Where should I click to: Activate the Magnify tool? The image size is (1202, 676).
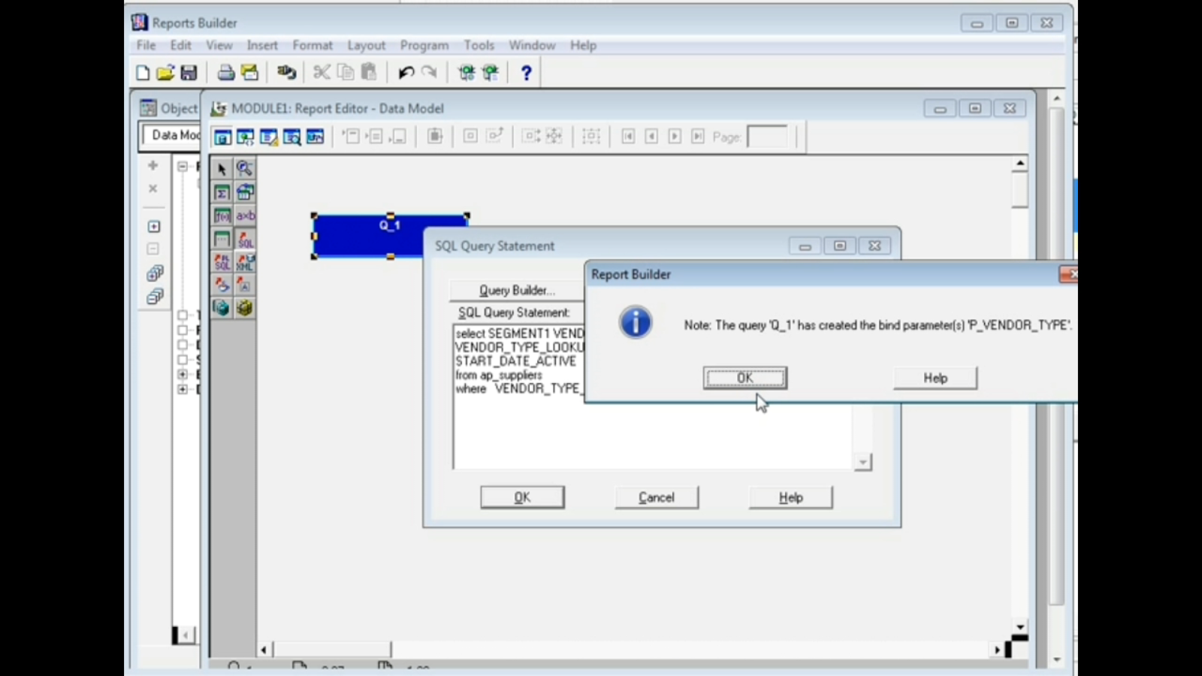click(245, 168)
